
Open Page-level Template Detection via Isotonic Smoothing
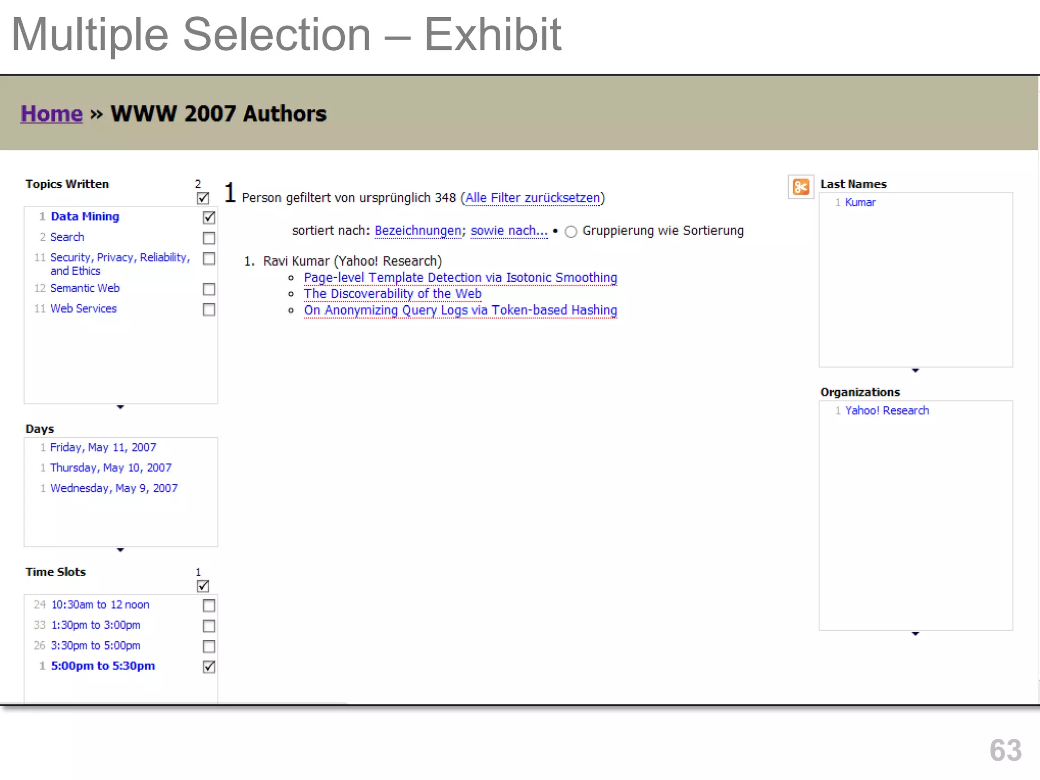pyautogui.click(x=461, y=277)
